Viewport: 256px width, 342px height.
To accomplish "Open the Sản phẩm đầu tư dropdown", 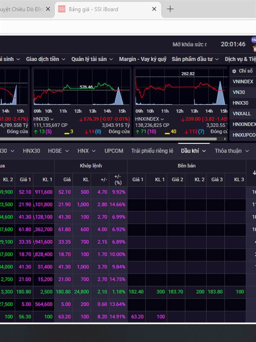I will click(195, 59).
